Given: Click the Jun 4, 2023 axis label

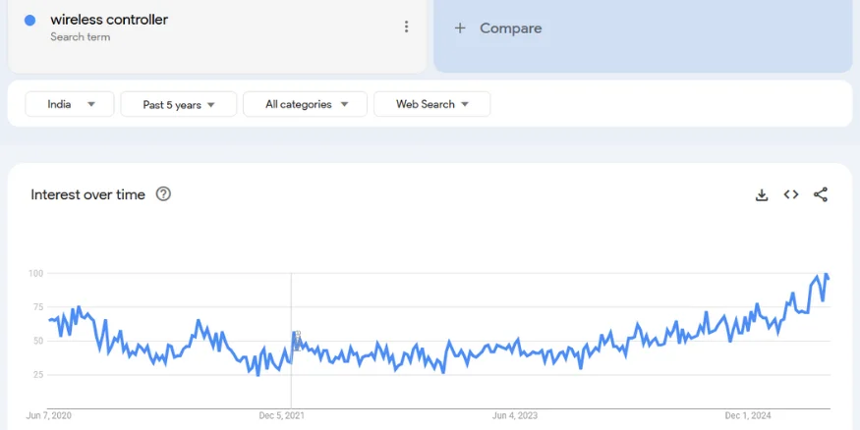Looking at the screenshot, I should tap(514, 415).
